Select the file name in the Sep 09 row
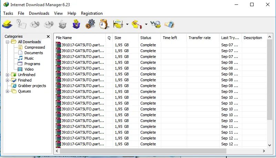 83,92
